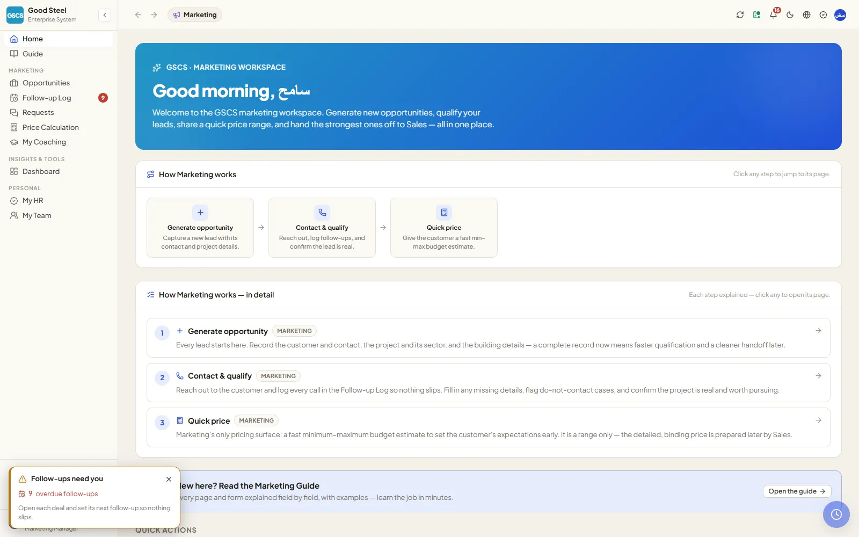The width and height of the screenshot is (859, 537).
Task: Click the calculator icon on Quick price card
Action: point(444,212)
